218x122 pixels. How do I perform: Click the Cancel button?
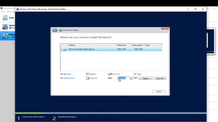click(x=160, y=78)
